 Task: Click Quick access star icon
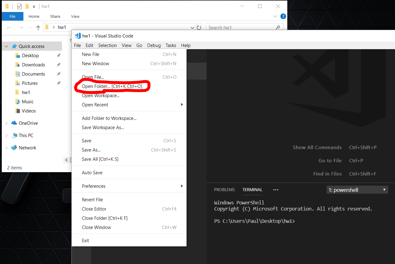click(x=14, y=46)
